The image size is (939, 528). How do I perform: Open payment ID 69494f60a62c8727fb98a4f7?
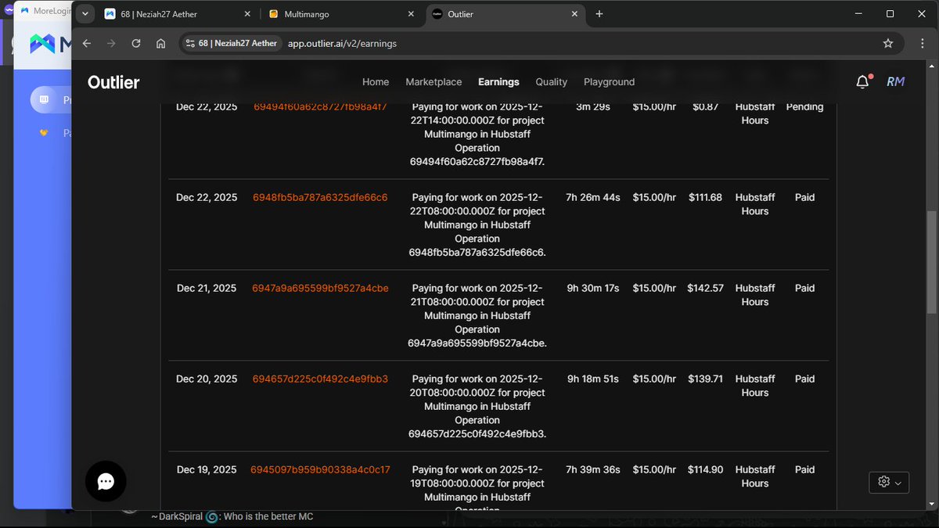pos(320,106)
